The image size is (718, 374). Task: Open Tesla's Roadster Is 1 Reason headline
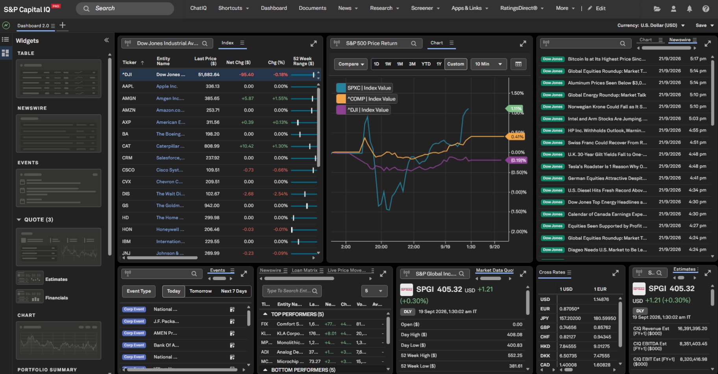[x=607, y=167]
